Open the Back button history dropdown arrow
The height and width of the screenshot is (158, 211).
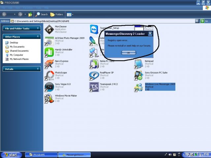pyautogui.click(x=15, y=14)
